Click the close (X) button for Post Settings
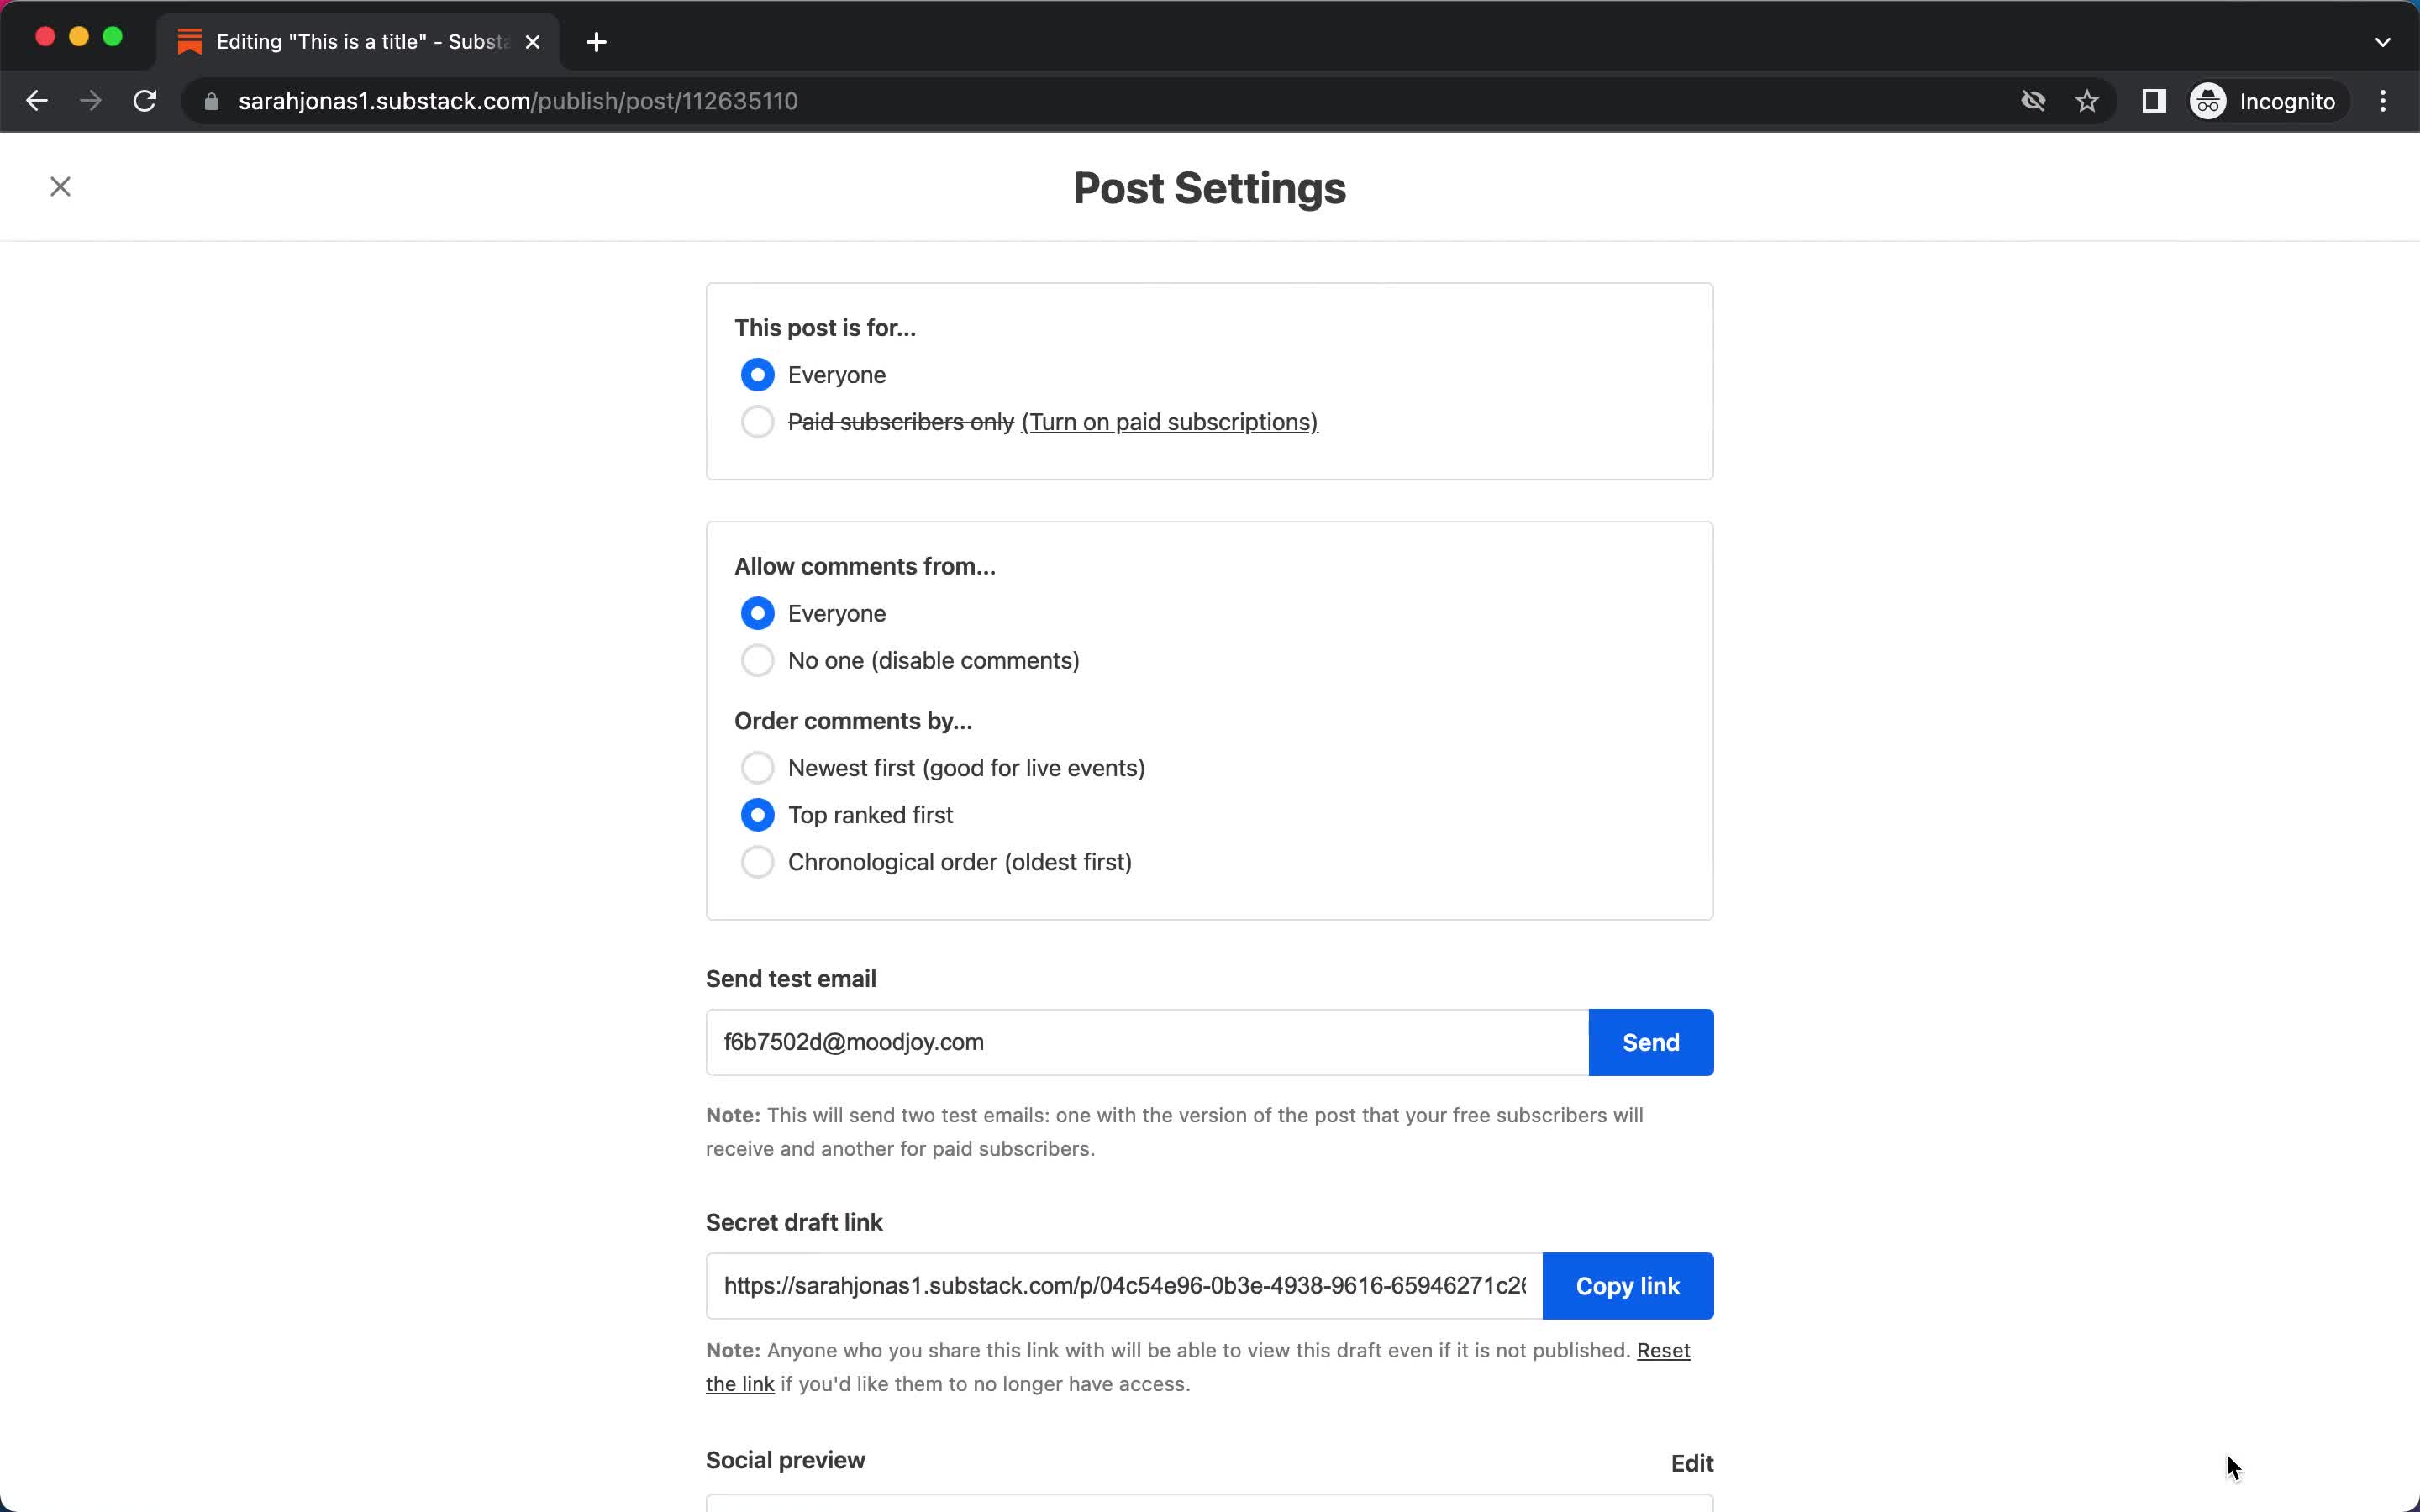The width and height of the screenshot is (2420, 1512). coord(59,186)
